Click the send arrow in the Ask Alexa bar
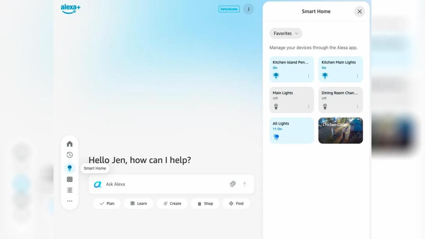The height and width of the screenshot is (239, 425). pos(244,184)
